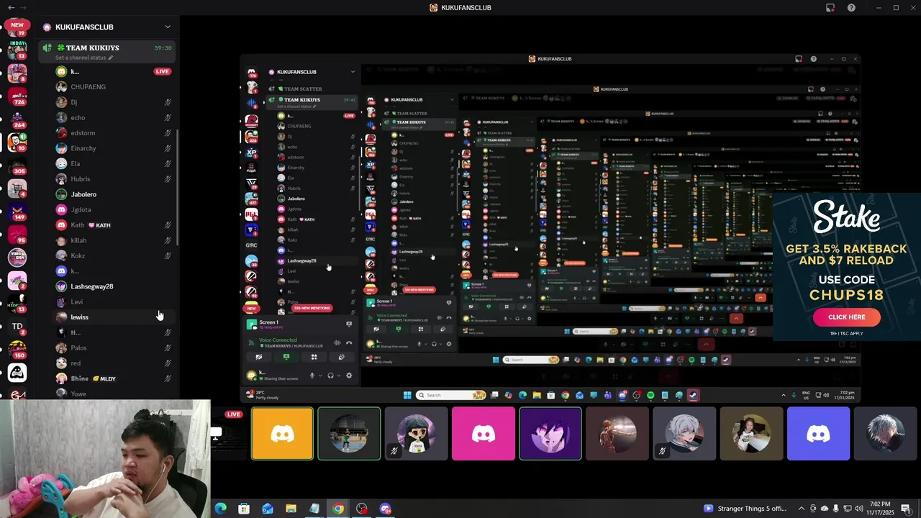This screenshot has height=518, width=921.
Task: Click the disconnect phone icon in outermost streamed Discord
Action: point(349,342)
